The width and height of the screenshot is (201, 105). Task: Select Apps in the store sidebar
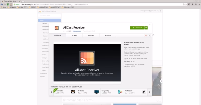coord(49,20)
